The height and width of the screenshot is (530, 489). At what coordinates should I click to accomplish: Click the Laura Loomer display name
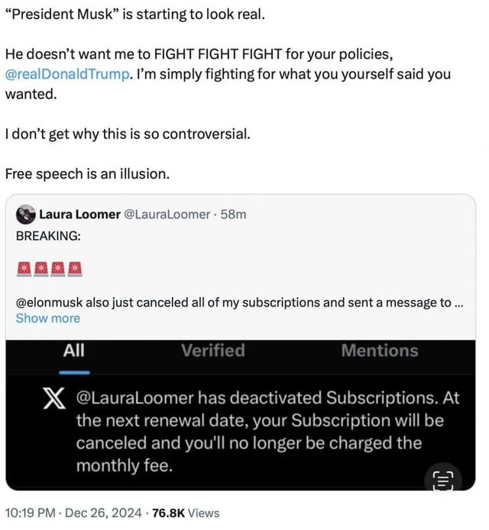point(79,214)
